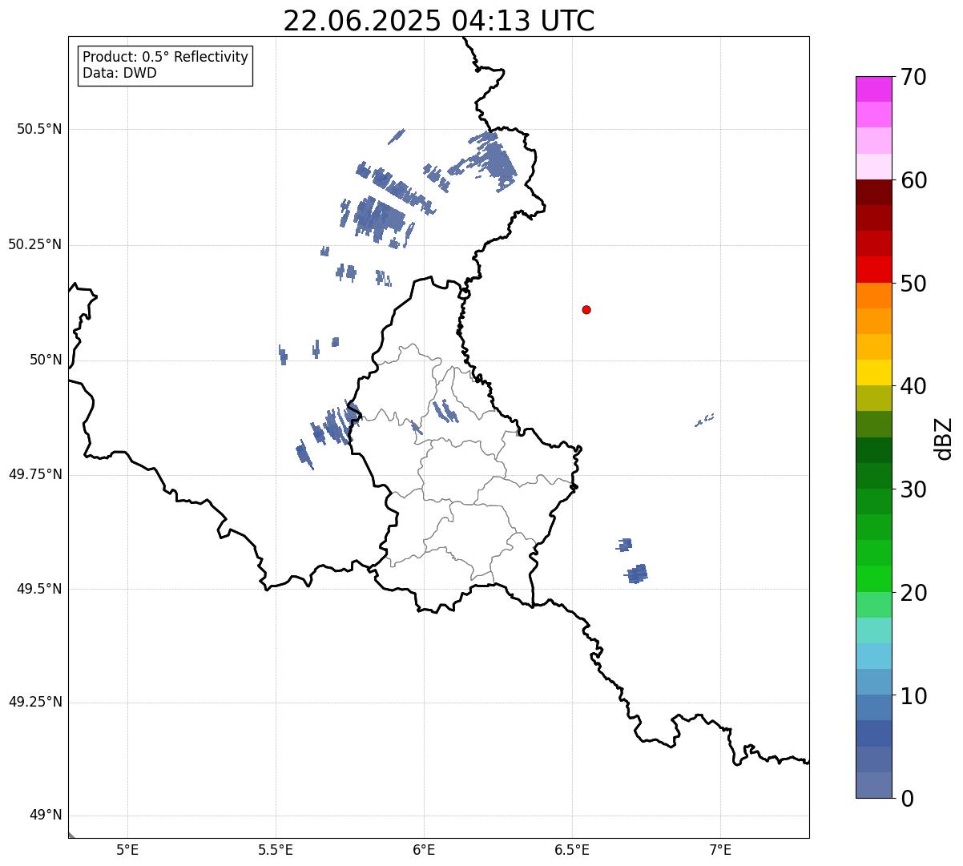Click the colorbar tick label "60"
This screenshot has height=866, width=963.
pos(913,180)
